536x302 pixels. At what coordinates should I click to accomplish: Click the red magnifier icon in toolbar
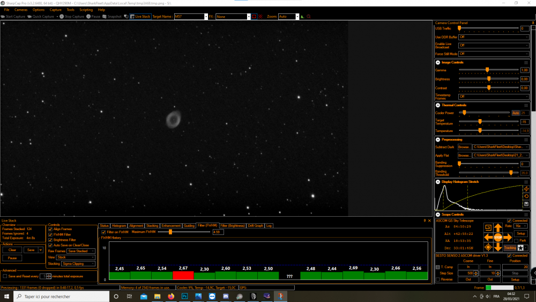pos(309,17)
